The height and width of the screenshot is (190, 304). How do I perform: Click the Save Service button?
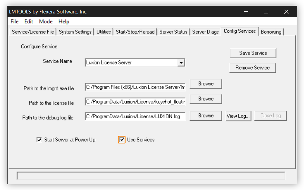point(253,53)
